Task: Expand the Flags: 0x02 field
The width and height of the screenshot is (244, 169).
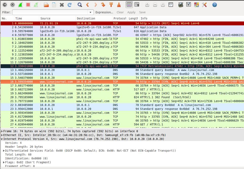Action: point(4,162)
